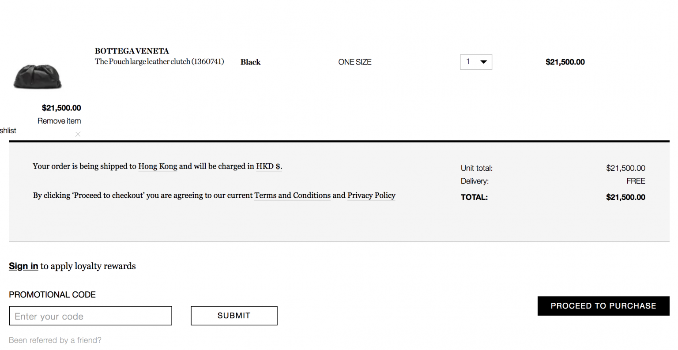Click the small X icon below Remove item

[78, 134]
